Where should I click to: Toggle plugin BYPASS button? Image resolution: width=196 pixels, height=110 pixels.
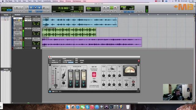click(82, 61)
